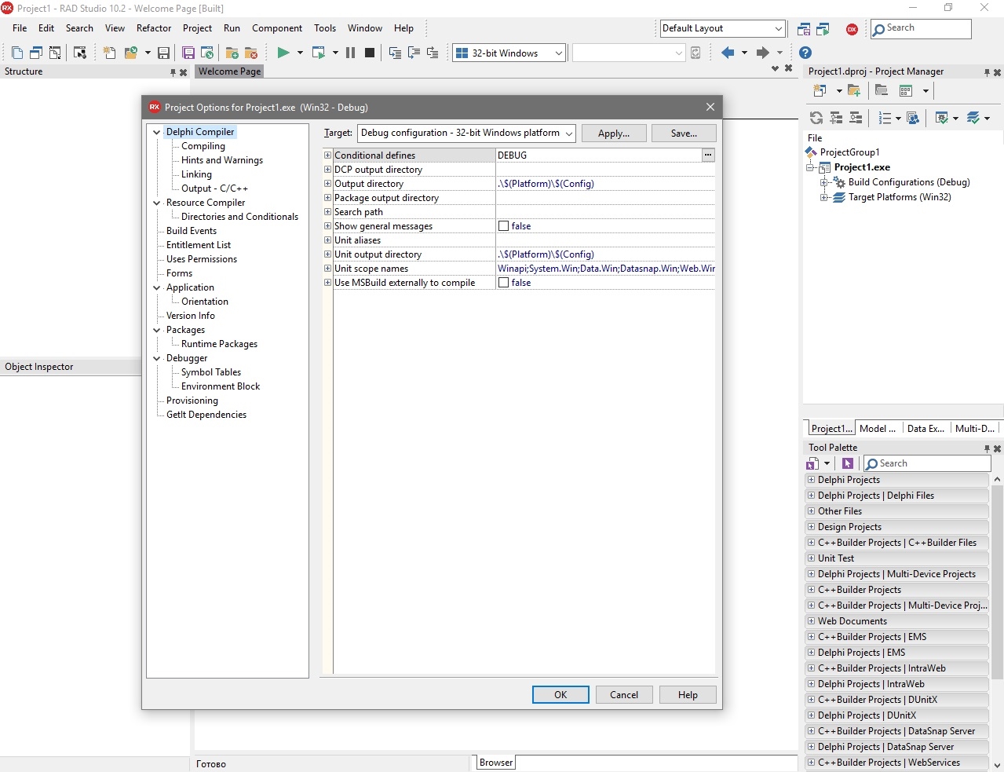
Task: Open the 32-bit Windows platform dropdown
Action: click(x=559, y=53)
